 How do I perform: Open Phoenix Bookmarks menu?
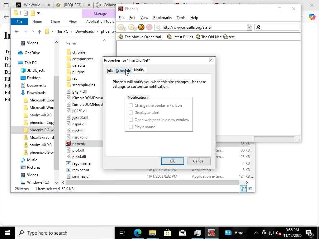[x=162, y=18]
